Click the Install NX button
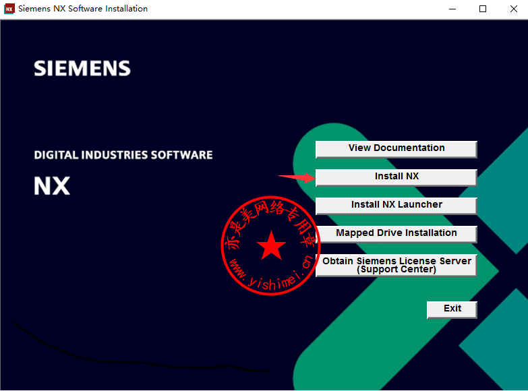528x391 pixels. coord(397,177)
